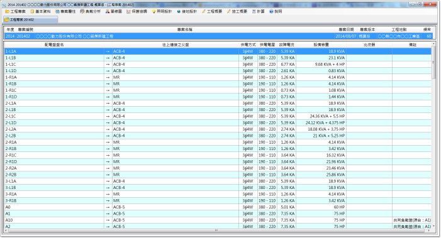Click the 24.36 KVA + 5.5 HP cell

(x=321, y=116)
